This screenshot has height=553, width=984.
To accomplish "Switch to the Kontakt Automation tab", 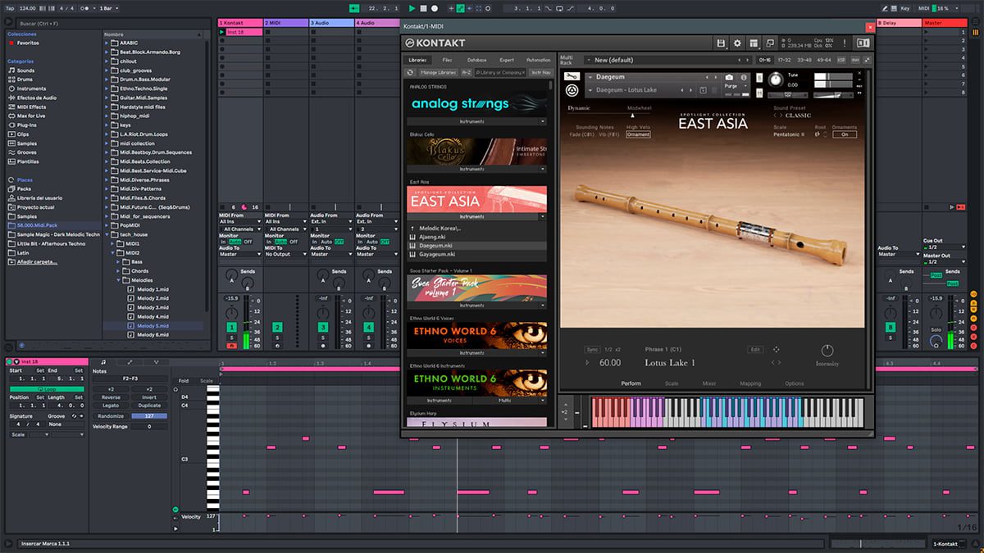I will 539,60.
